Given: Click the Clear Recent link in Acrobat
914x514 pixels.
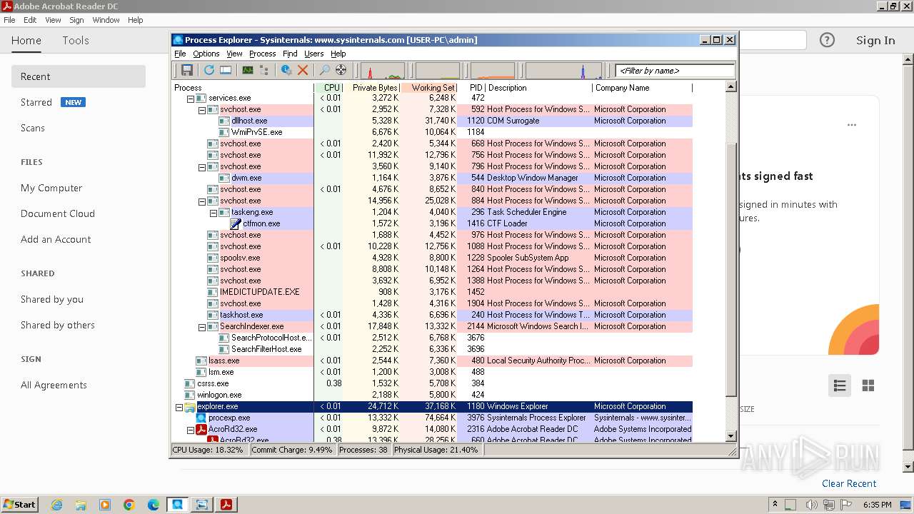Looking at the screenshot, I should coord(849,483).
